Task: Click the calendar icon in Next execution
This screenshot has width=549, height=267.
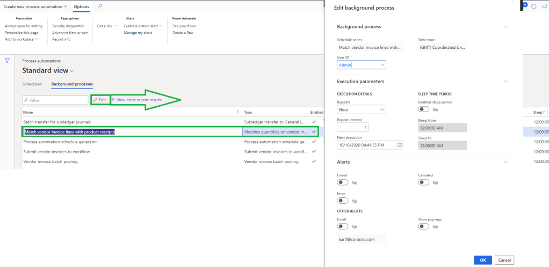Action: [399, 145]
